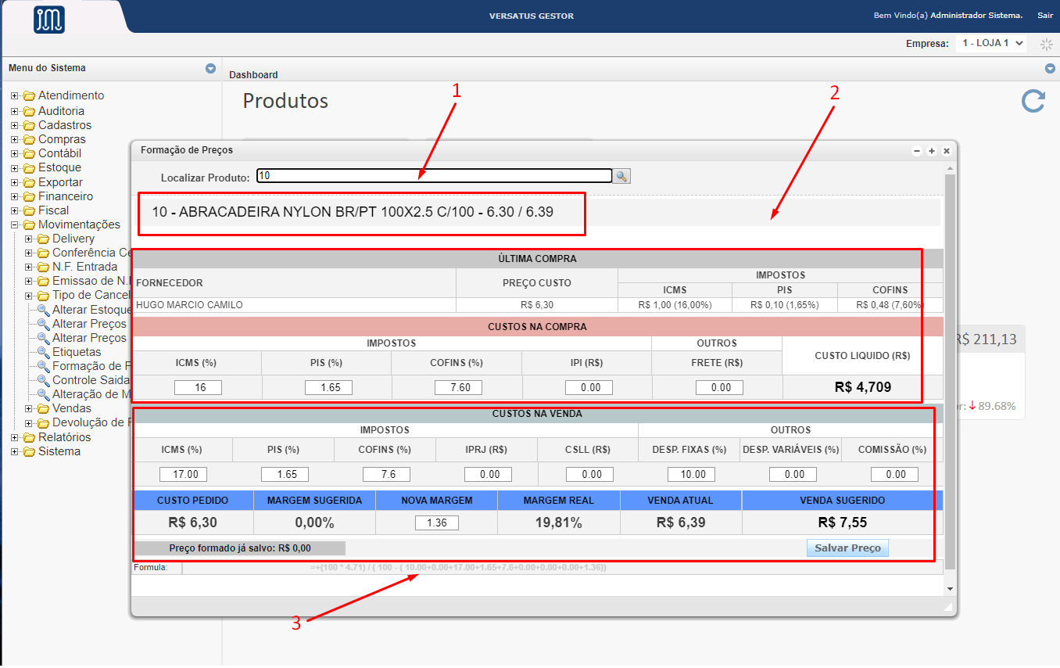The width and height of the screenshot is (1060, 668).
Task: Click the Localizar Produto search field
Action: pos(434,176)
